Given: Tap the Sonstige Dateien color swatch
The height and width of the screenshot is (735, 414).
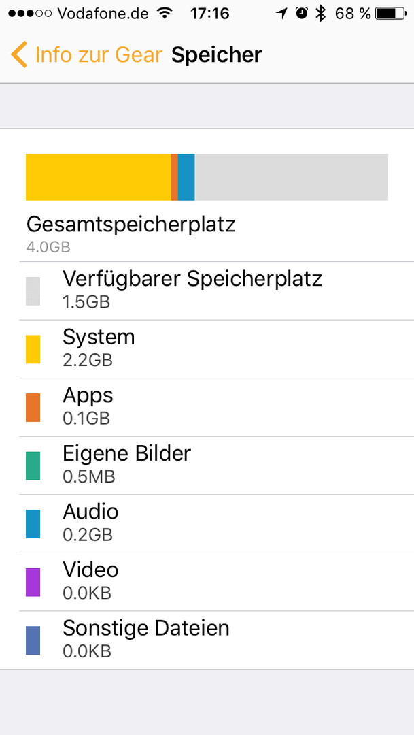Looking at the screenshot, I should tap(33, 640).
